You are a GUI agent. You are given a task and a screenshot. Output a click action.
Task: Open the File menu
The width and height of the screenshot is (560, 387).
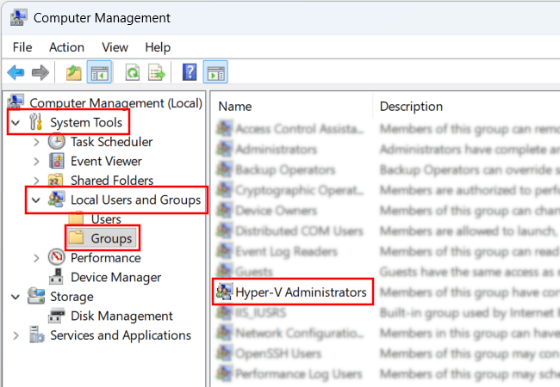(x=22, y=47)
